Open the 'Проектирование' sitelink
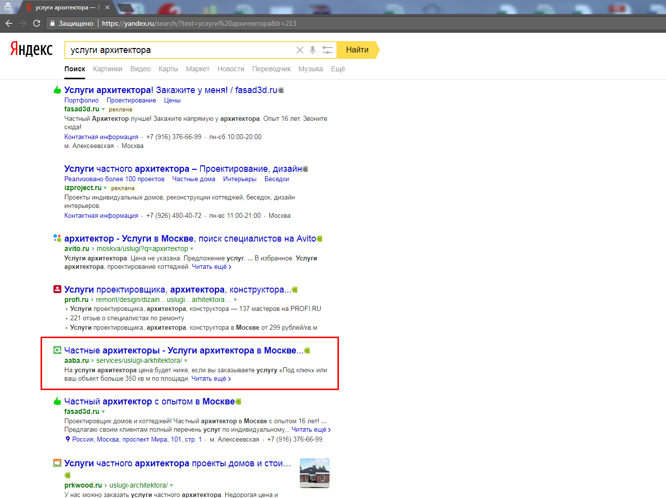Screen dimensions: 666x498 point(132,100)
